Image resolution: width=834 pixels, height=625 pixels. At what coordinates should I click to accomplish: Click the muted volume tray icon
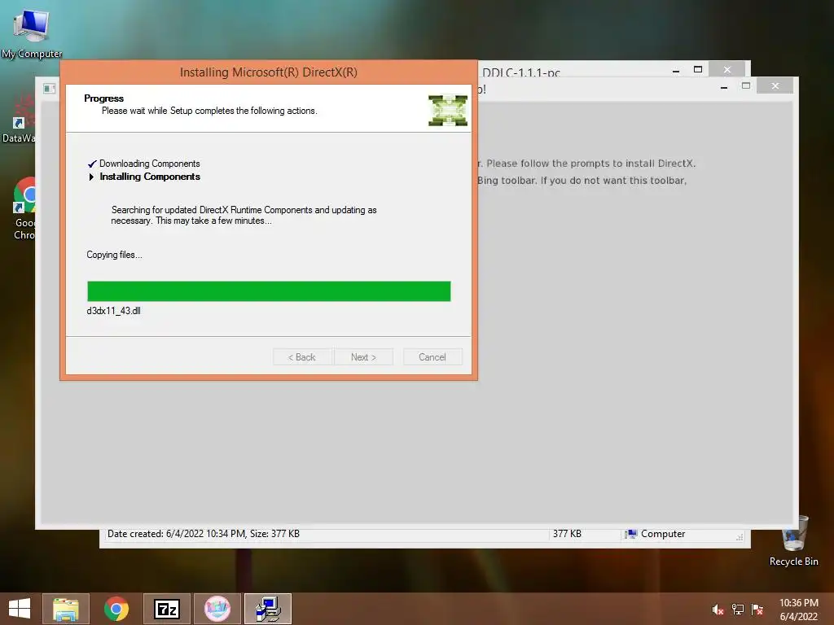coord(718,610)
